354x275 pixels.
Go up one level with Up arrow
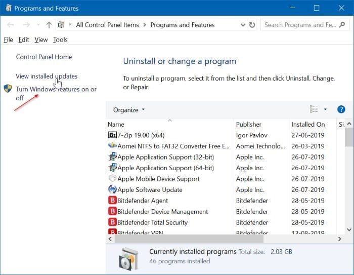click(x=49, y=25)
